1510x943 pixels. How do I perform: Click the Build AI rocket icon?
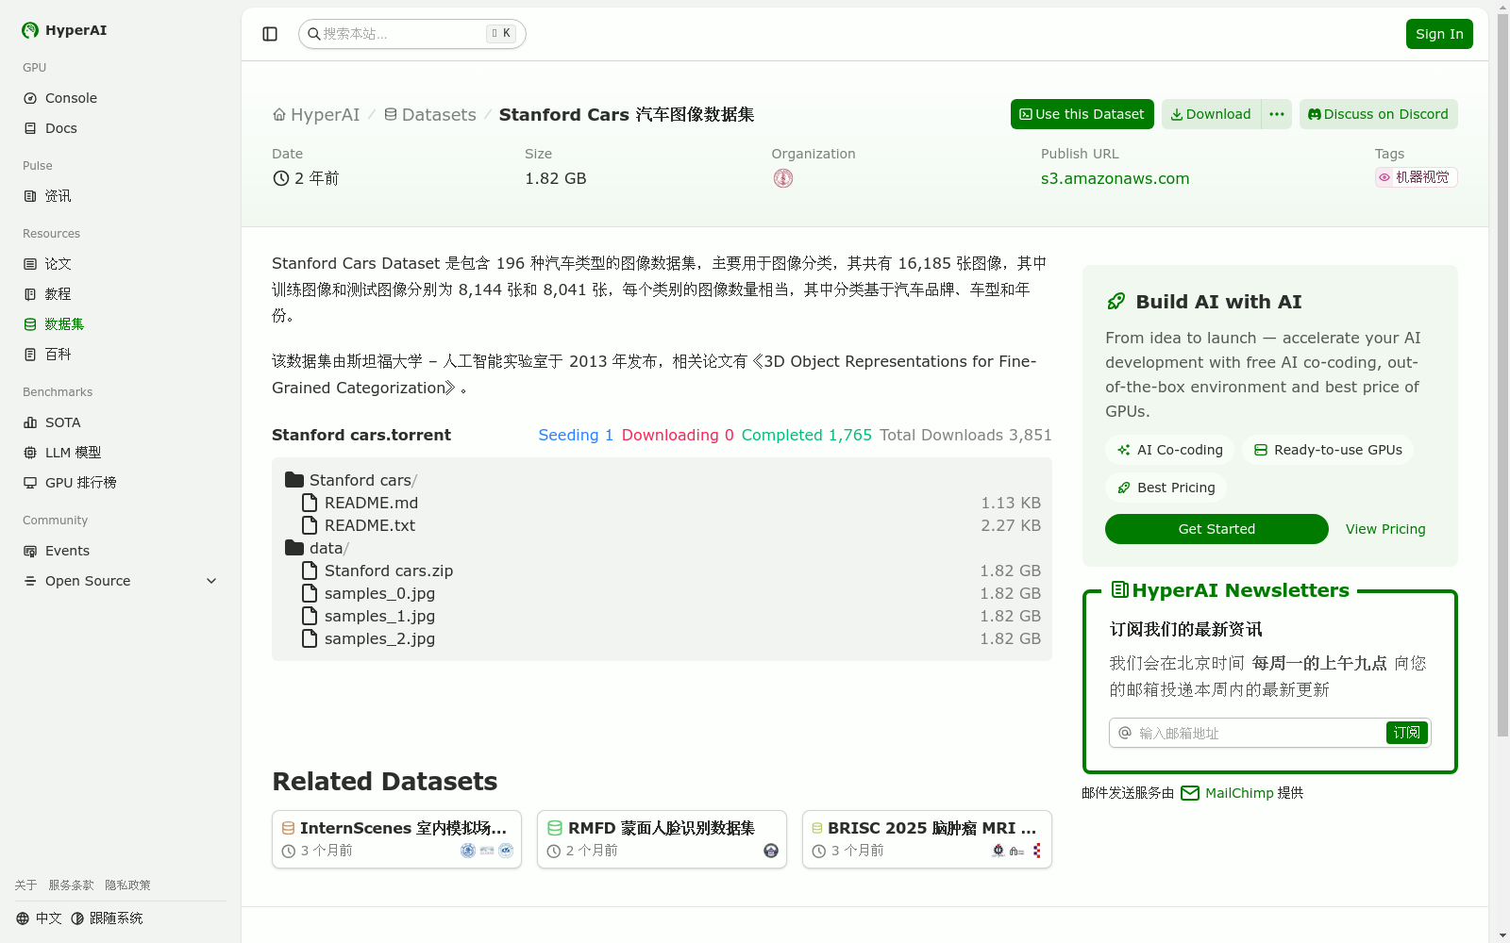click(x=1116, y=302)
